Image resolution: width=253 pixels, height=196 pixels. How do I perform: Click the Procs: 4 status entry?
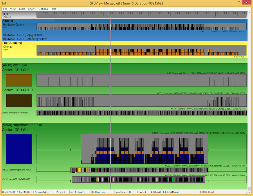pyautogui.click(x=61, y=192)
